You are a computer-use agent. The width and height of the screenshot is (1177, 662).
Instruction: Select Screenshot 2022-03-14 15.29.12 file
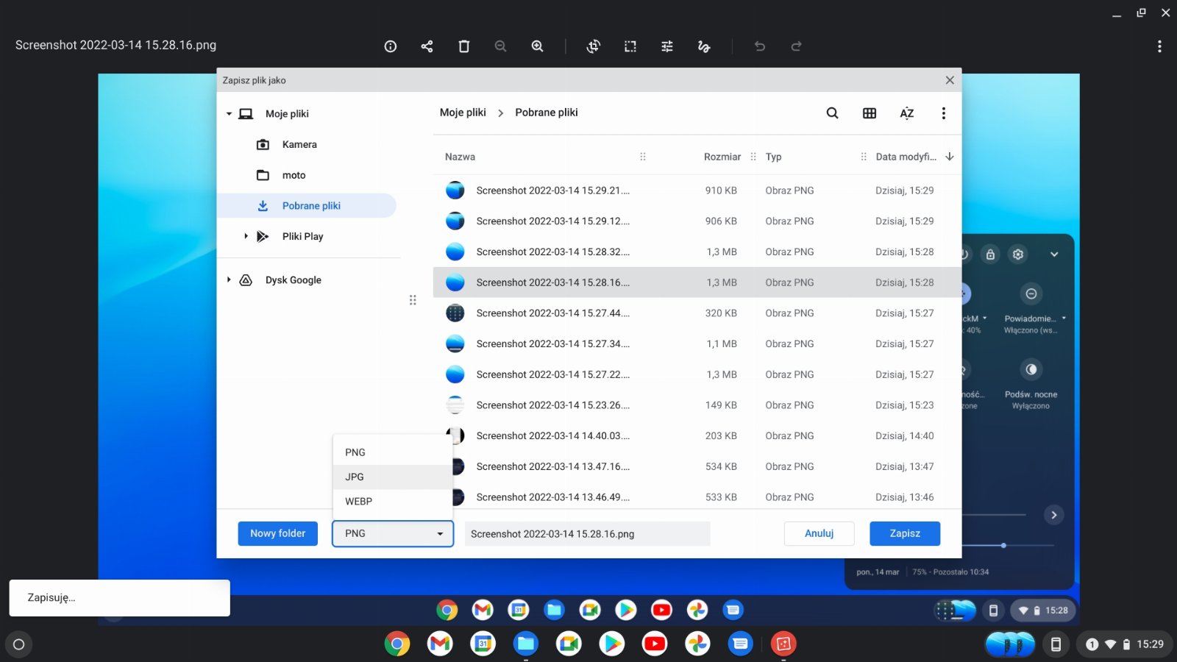click(x=697, y=221)
